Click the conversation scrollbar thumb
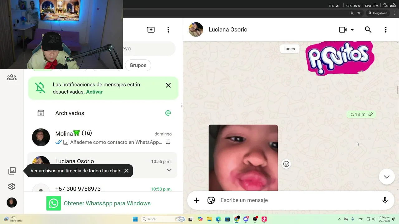This screenshot has width=399, height=224. (397, 90)
